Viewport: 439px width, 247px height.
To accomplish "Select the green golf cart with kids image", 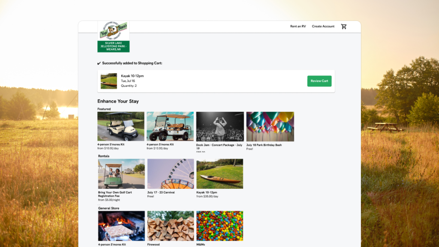I will click(121, 174).
